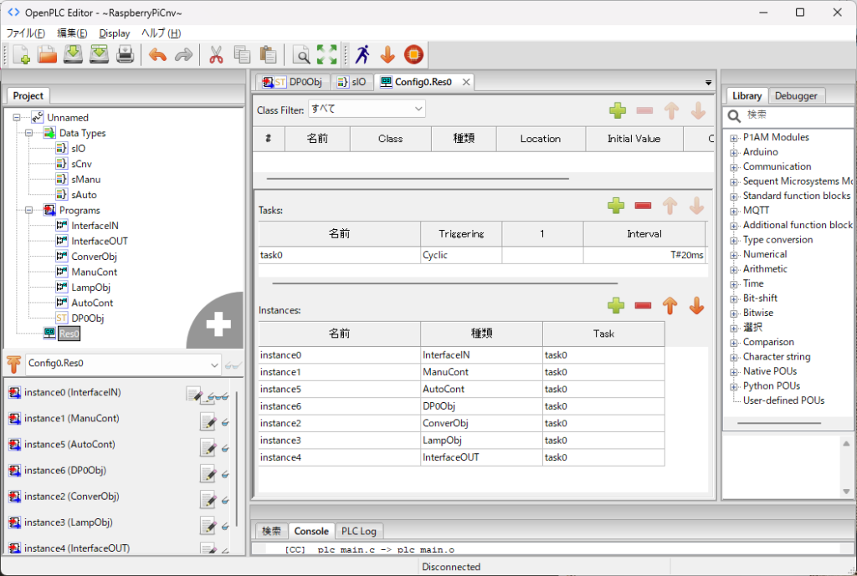
Task: Click the New project toolbar icon
Action: point(21,54)
